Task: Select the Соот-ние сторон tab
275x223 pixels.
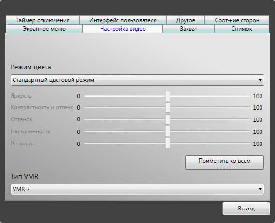Action: [237, 20]
